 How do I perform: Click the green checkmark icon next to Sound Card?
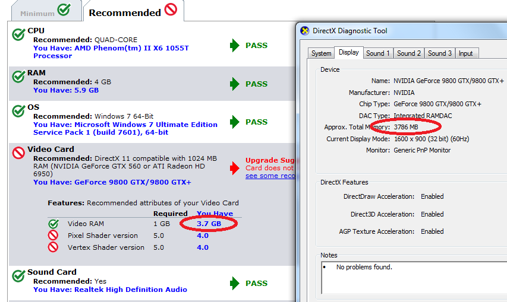[x=18, y=276]
